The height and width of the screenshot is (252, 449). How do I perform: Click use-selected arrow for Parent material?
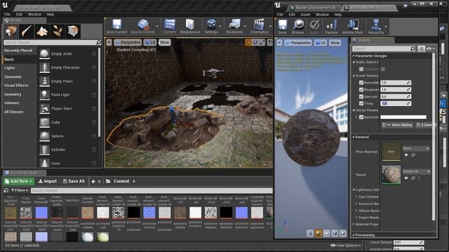(406, 178)
